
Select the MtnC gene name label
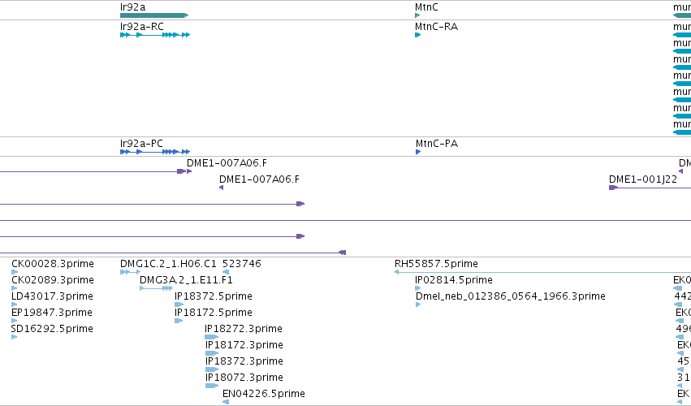coord(426,7)
